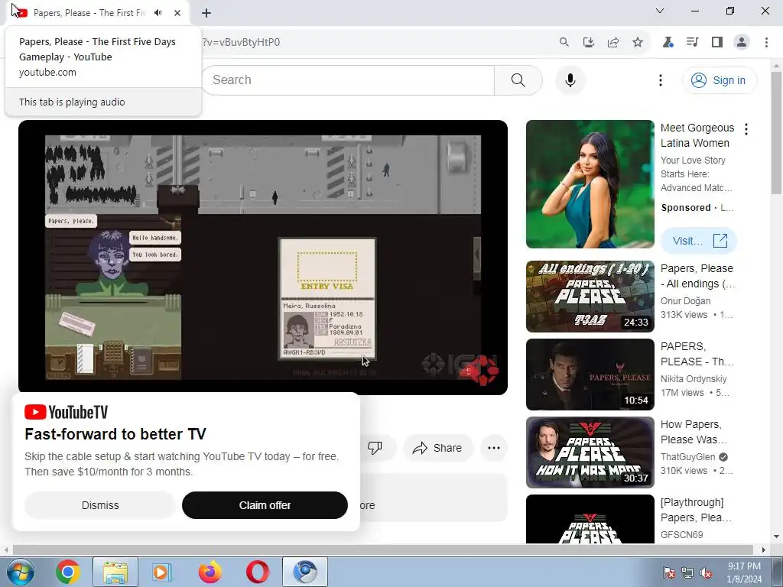This screenshot has width=783, height=587.
Task: Click the YouTube search magnifier button
Action: 518,79
